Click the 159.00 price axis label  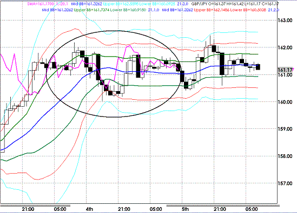285,129
